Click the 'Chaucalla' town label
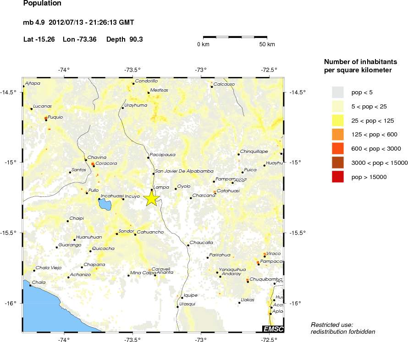This screenshot has width=408, height=342. tap(201, 243)
